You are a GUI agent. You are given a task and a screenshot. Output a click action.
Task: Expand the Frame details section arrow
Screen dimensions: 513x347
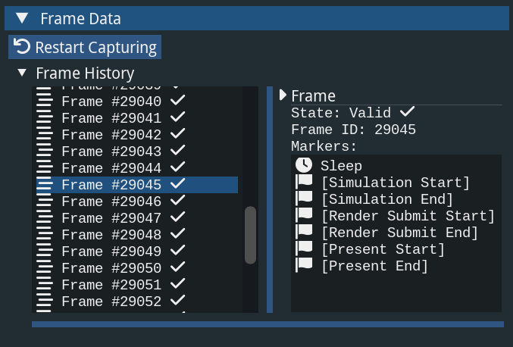pos(283,95)
